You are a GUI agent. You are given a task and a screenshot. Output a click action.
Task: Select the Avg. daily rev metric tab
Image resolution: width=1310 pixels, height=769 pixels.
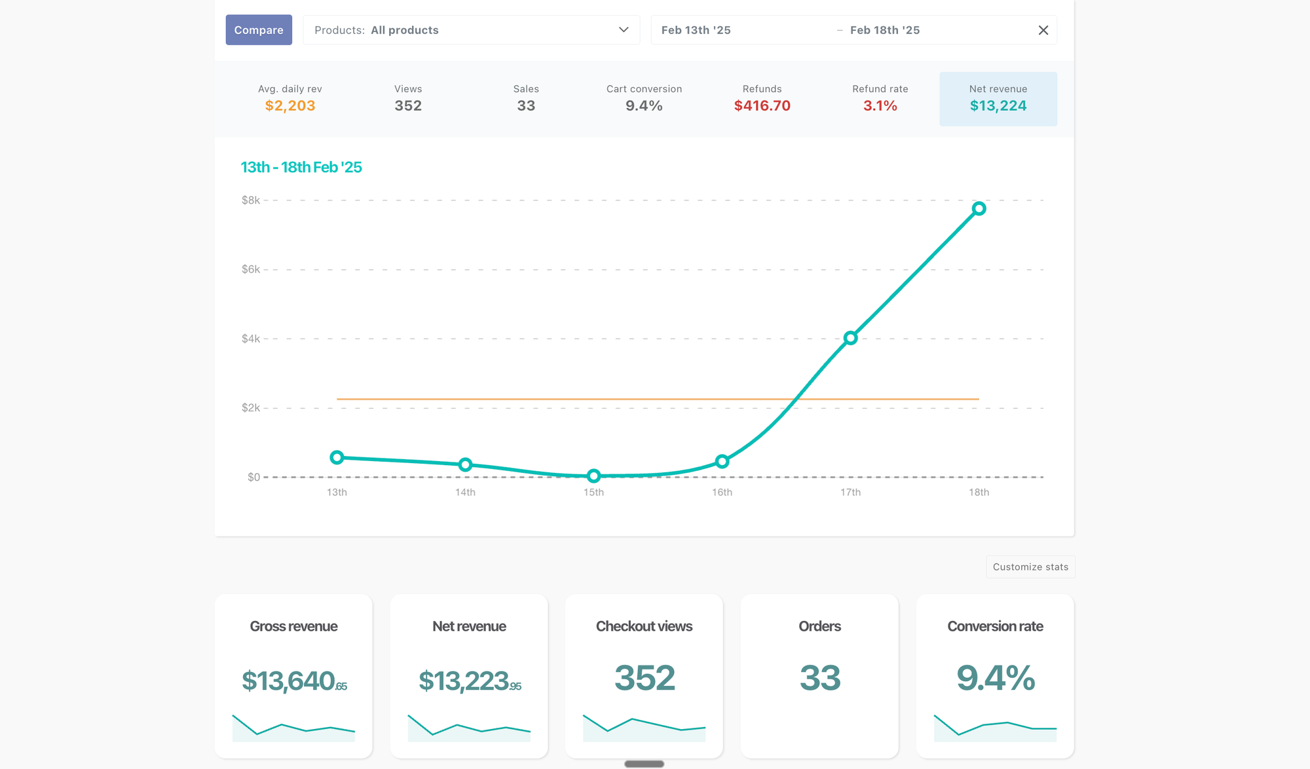(x=290, y=98)
